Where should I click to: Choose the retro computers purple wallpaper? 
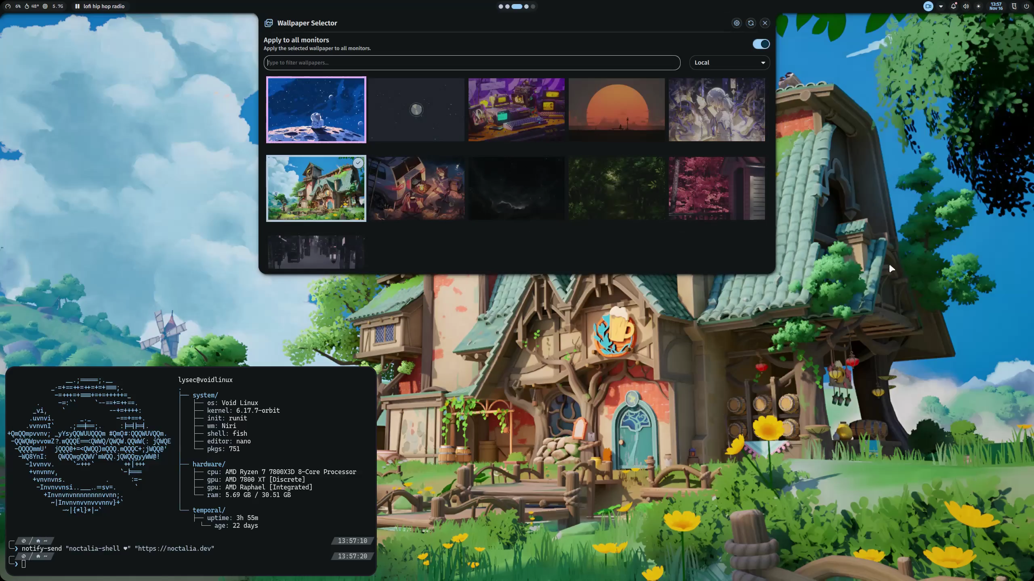[516, 109]
